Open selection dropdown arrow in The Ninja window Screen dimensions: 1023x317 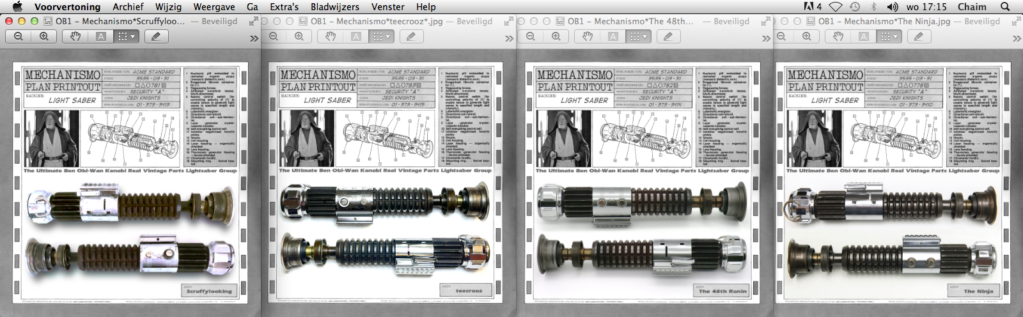896,36
